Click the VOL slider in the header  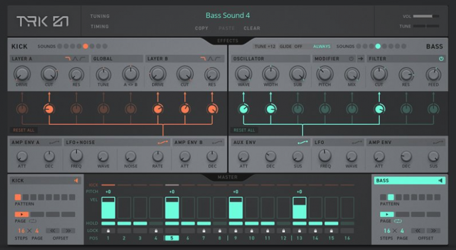[x=426, y=16]
